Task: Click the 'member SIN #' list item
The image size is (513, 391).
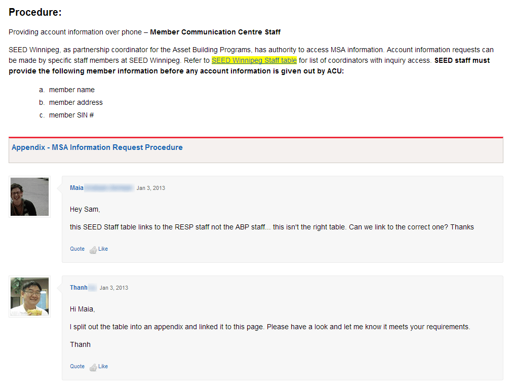Action: [x=71, y=115]
